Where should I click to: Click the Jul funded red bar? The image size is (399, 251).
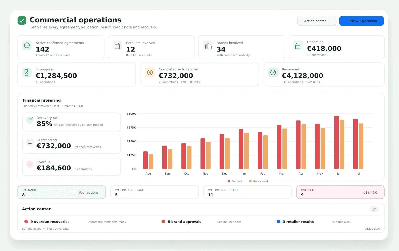(356, 144)
